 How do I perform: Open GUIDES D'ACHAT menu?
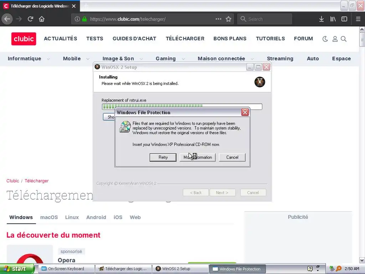134,39
